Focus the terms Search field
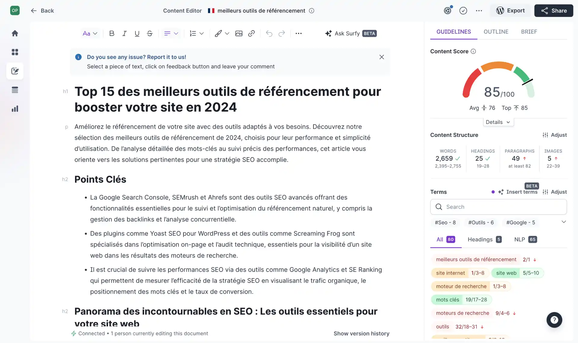Viewport: 578px width, 343px height. (499, 207)
